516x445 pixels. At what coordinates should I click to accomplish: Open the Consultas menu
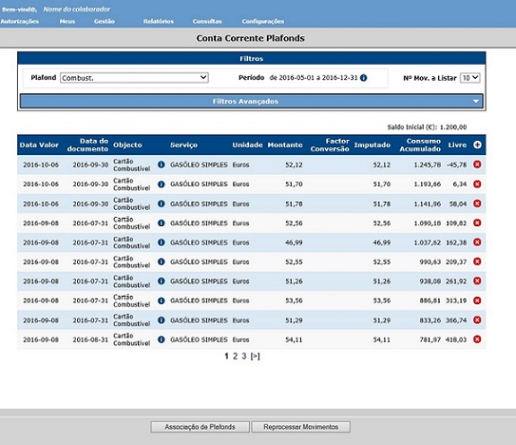(207, 22)
